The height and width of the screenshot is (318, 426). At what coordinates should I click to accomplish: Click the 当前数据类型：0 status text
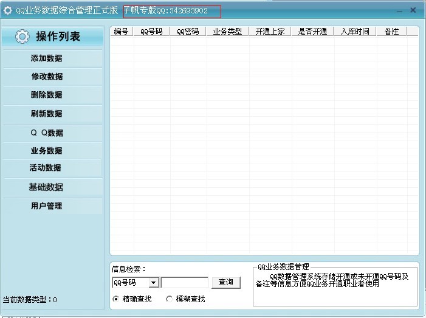[30, 300]
